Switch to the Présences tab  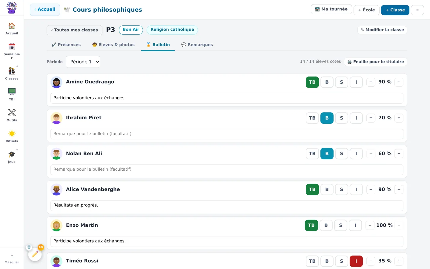pyautogui.click(x=66, y=45)
